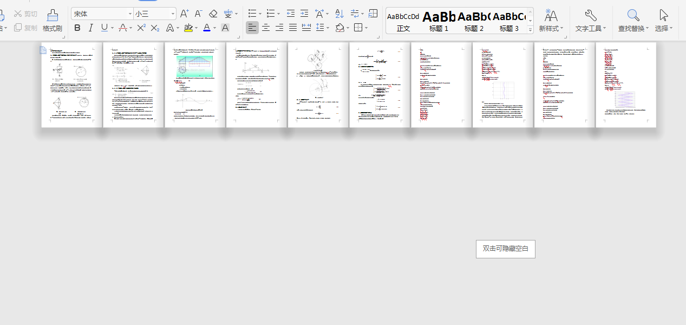Click the Format Painter (格式刷) brush
Viewport: 686px width, 325px height.
(52, 15)
